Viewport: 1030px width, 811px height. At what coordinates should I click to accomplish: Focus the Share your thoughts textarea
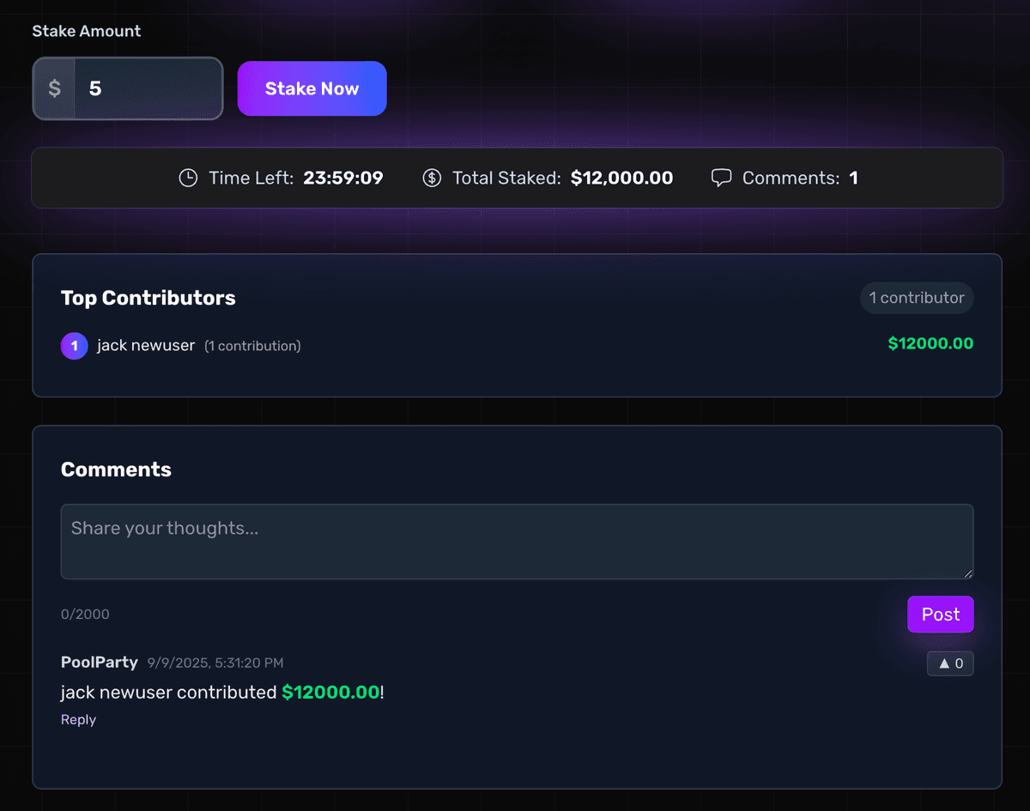click(x=517, y=542)
